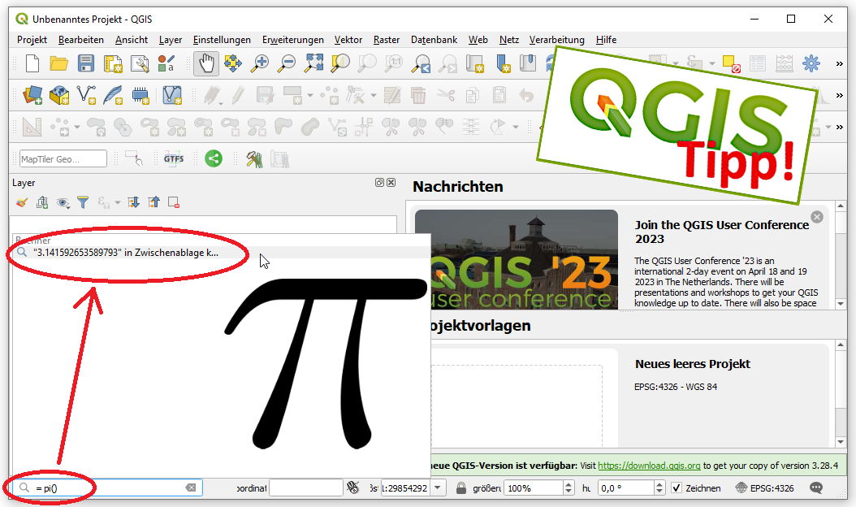Create a new project with the blank page icon
Image resolution: width=856 pixels, height=507 pixels.
click(32, 63)
